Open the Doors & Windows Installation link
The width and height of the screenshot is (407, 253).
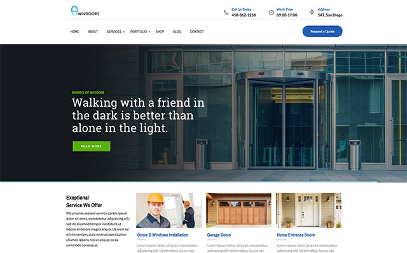163,235
